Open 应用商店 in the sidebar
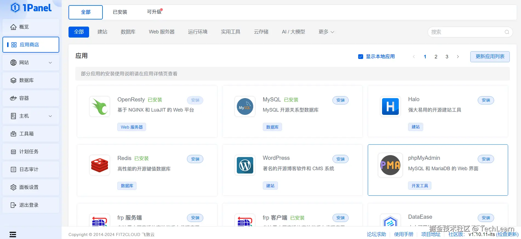Screen dimensions: 521x239 click(31, 45)
